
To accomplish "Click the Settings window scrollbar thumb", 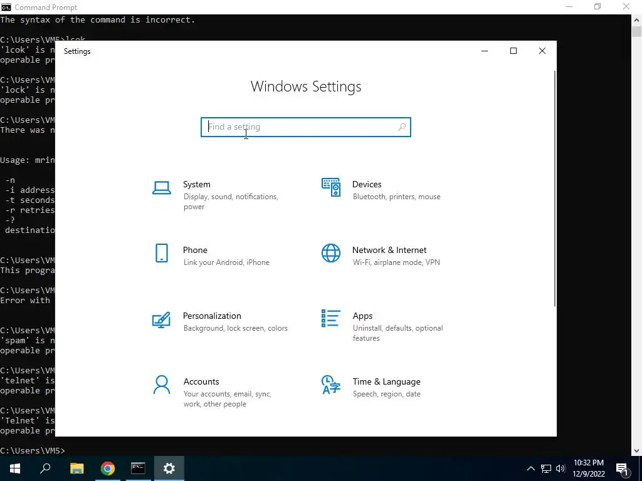I will (555, 188).
